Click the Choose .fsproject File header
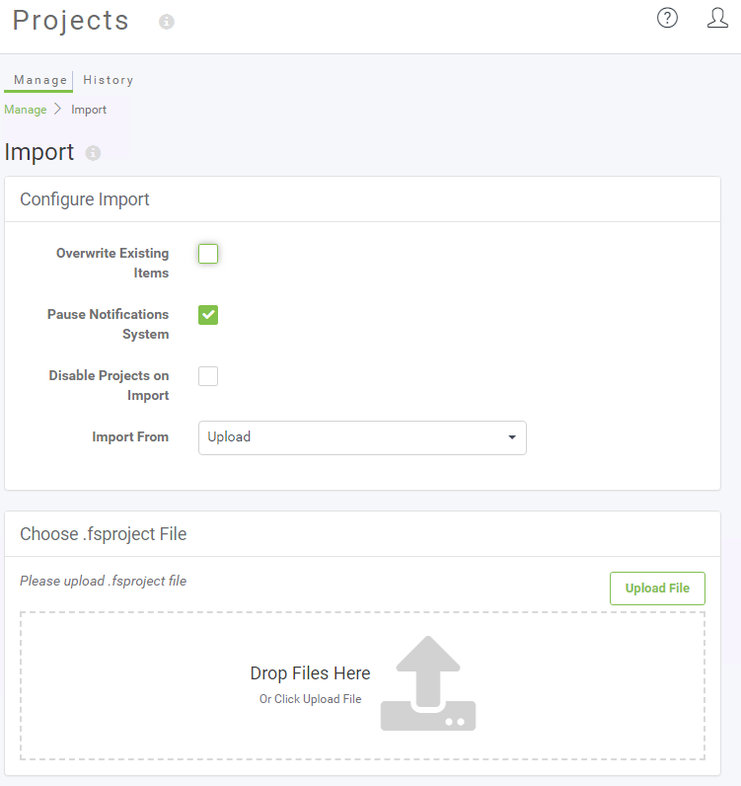741x786 pixels. click(362, 534)
